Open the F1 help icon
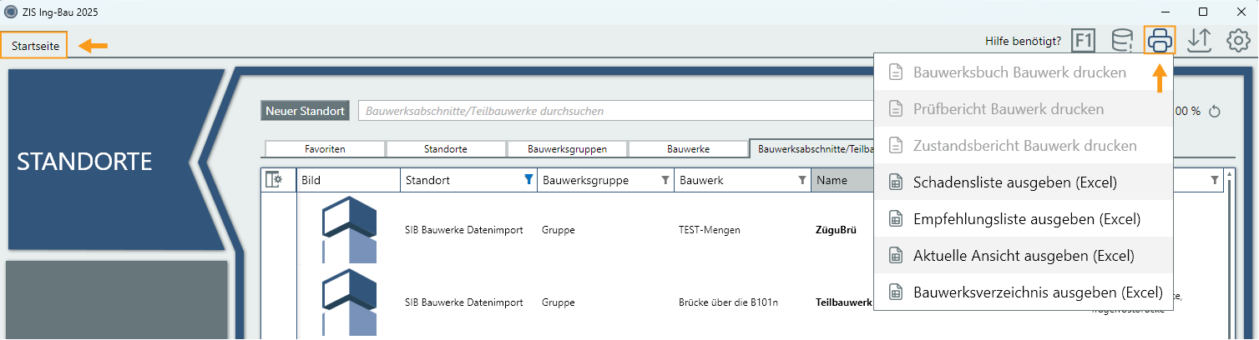This screenshot has height=340, width=1259. click(1083, 40)
